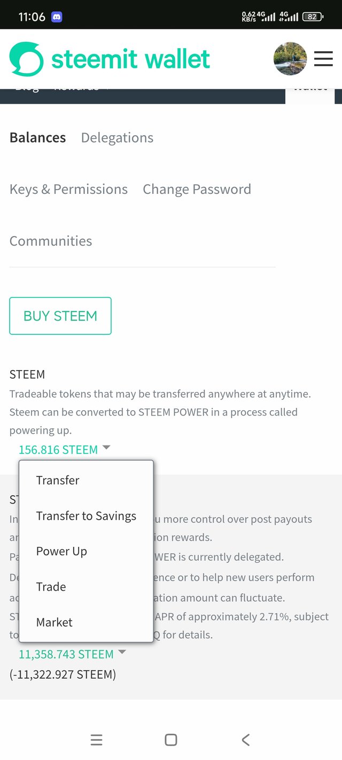342x760 pixels.
Task: Tap the Android home square icon
Action: [x=171, y=740]
